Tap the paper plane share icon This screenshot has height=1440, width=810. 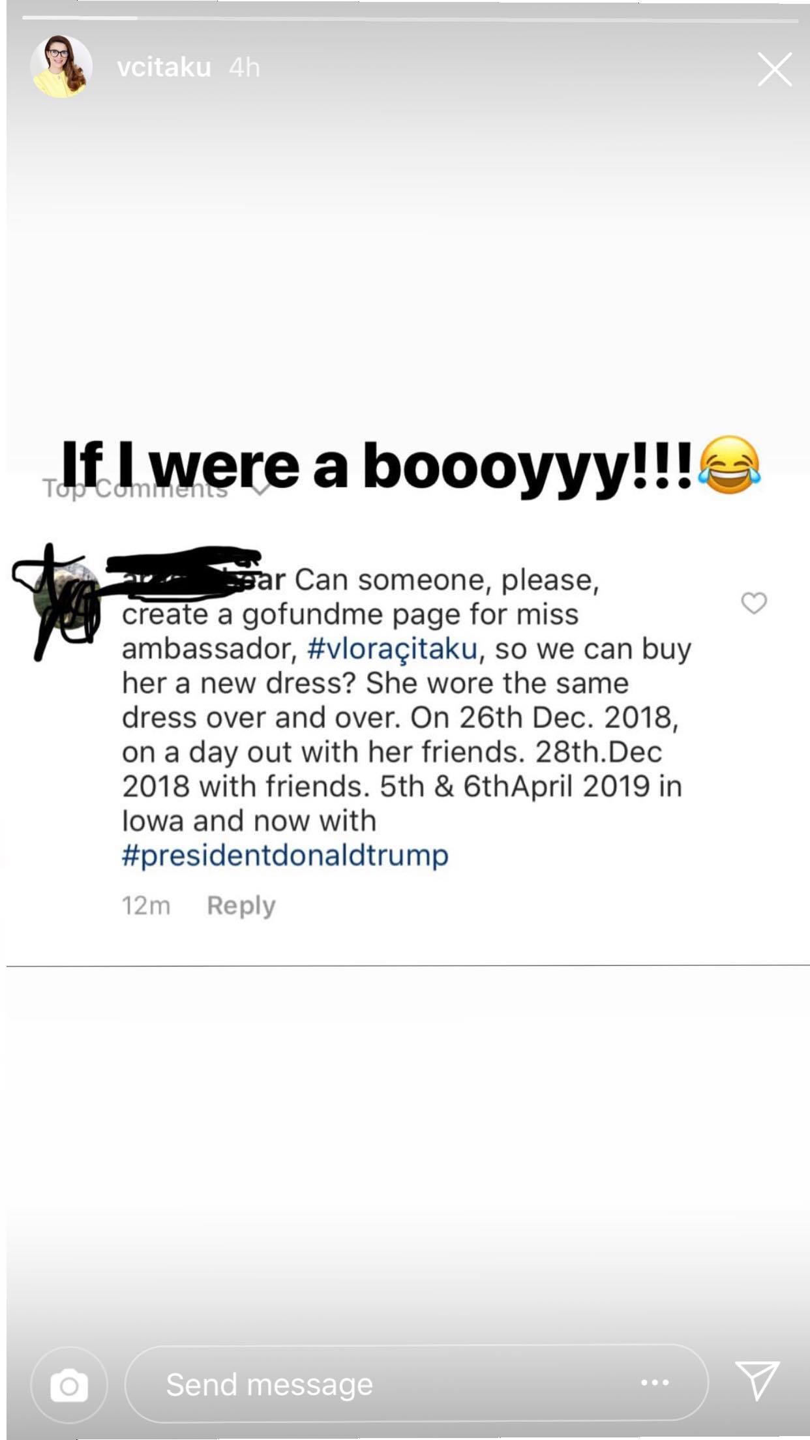point(758,1381)
